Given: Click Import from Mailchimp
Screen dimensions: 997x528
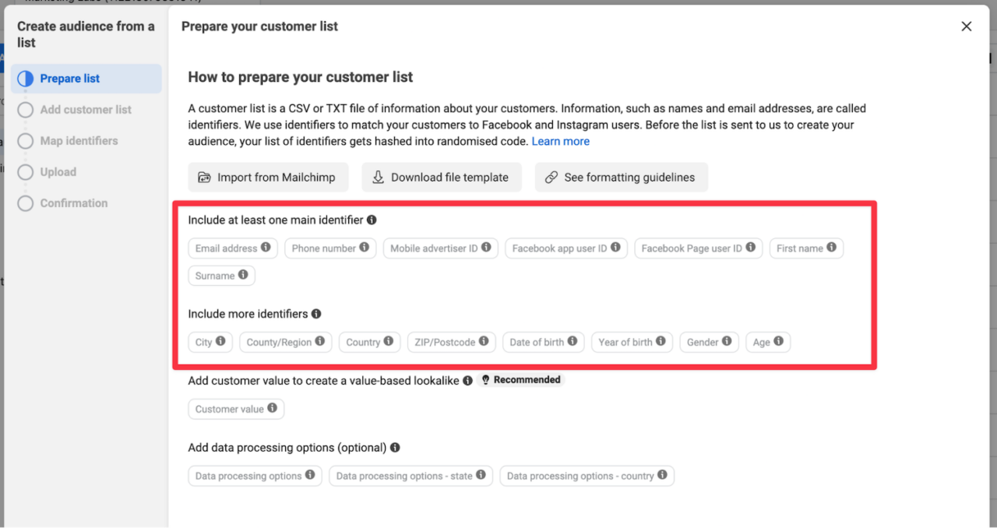Looking at the screenshot, I should (x=268, y=177).
